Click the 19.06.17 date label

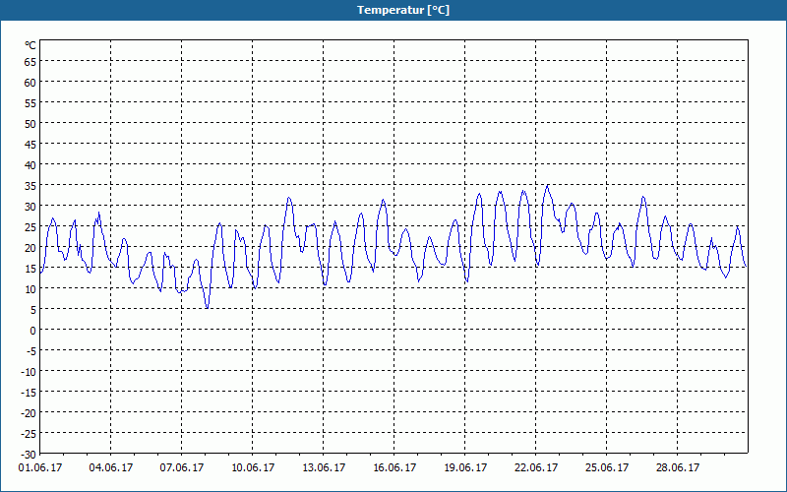[465, 468]
